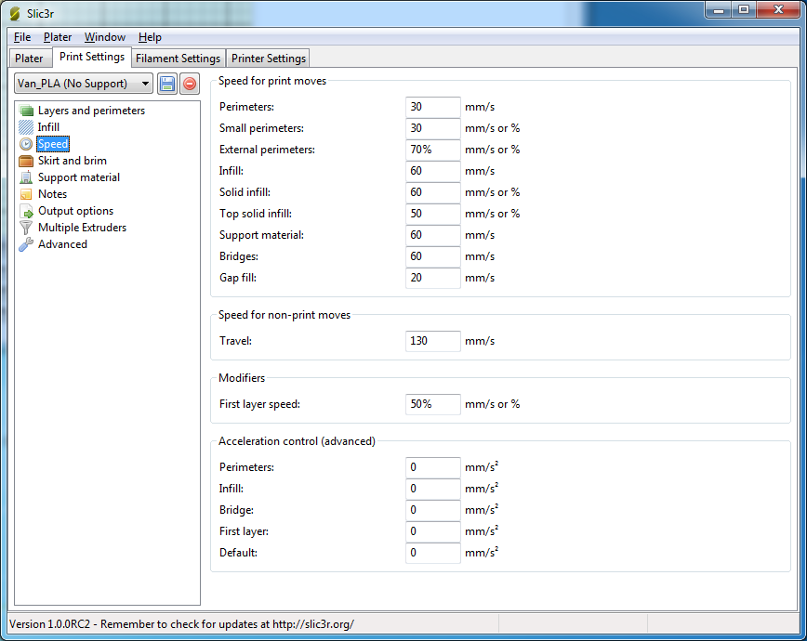Click the save preset floppy disk icon

tap(167, 84)
